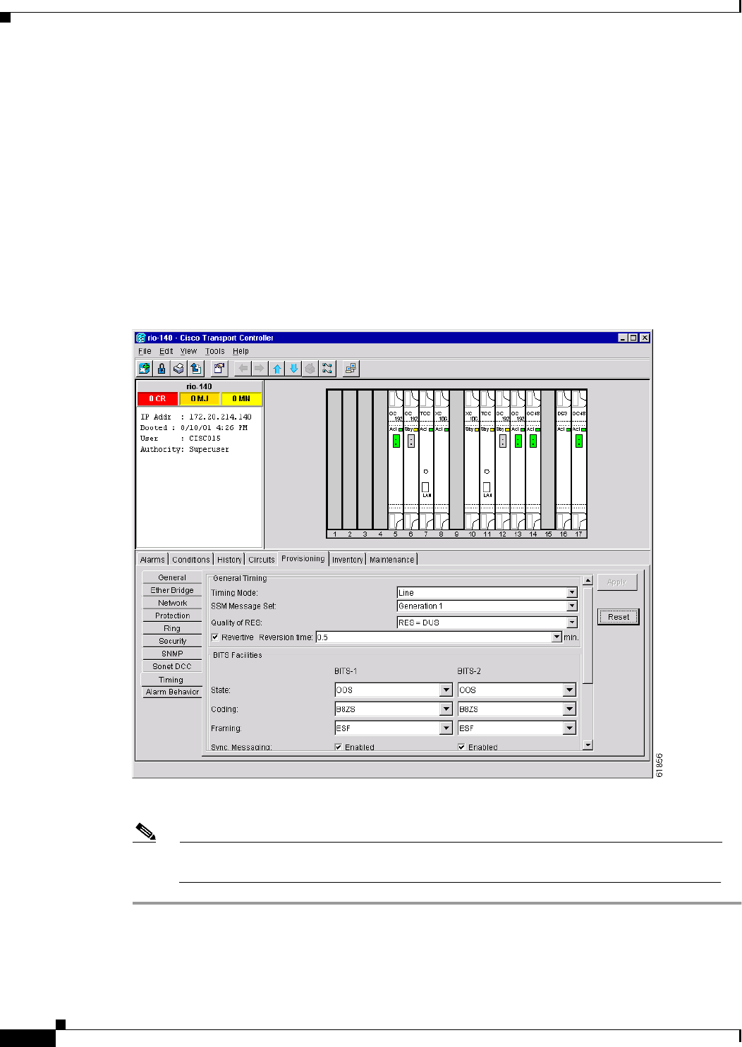Open the Help menu
This screenshot has width=742, height=1047.
click(241, 351)
